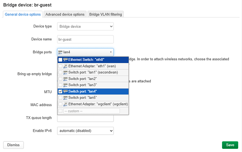Click the Dismiss button
The height and width of the screenshot is (152, 242).
pos(13,145)
